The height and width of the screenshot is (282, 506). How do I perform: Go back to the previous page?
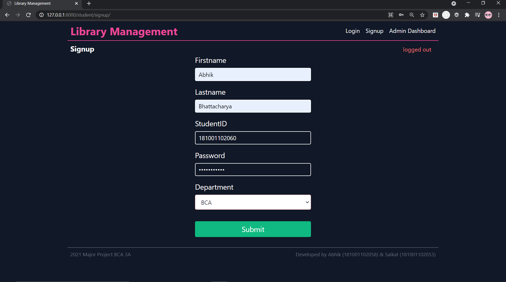[x=7, y=15]
